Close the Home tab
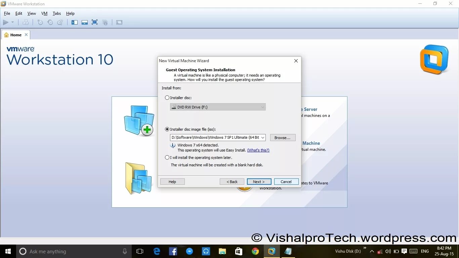The width and height of the screenshot is (459, 258). pyautogui.click(x=26, y=35)
